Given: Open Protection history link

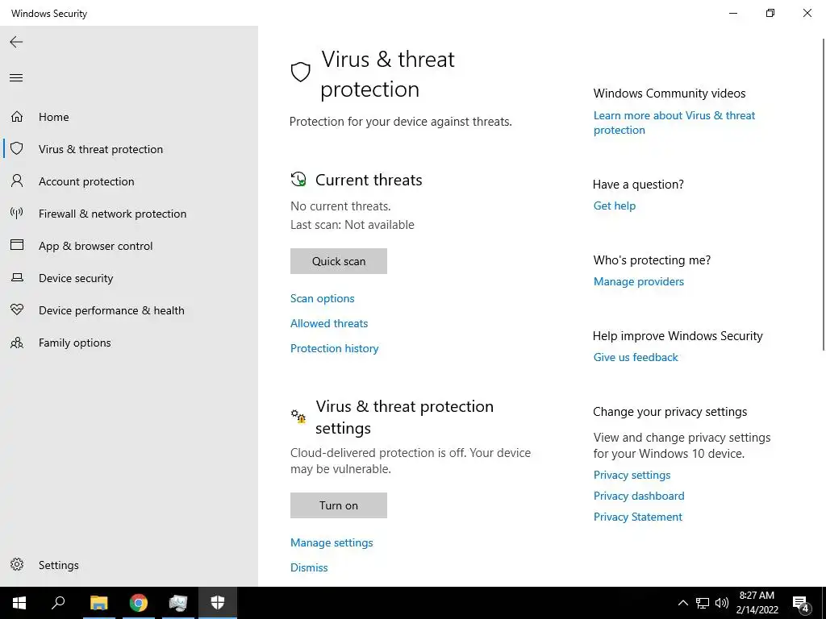Looking at the screenshot, I should (335, 348).
